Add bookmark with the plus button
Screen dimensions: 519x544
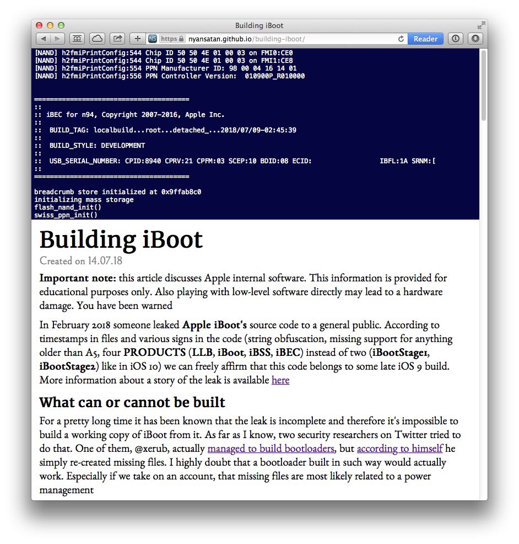(138, 39)
